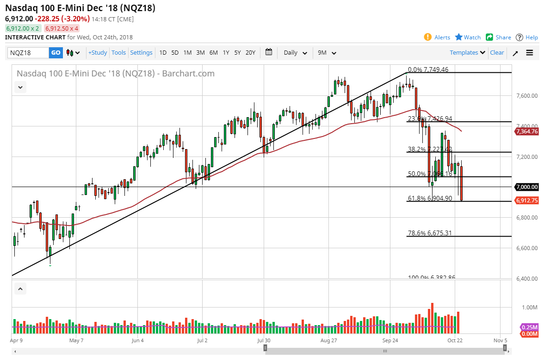Open the hamburger chart menu icon
This screenshot has width=544, height=358.
530,53
